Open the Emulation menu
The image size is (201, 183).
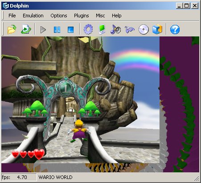tap(33, 16)
